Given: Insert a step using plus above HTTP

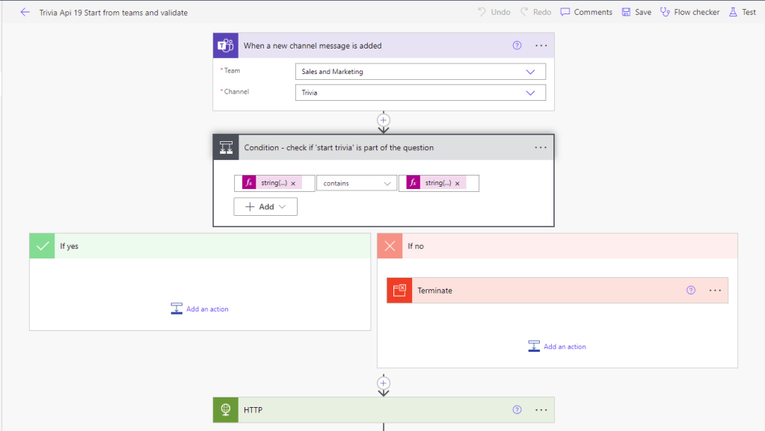Looking at the screenshot, I should click(384, 383).
